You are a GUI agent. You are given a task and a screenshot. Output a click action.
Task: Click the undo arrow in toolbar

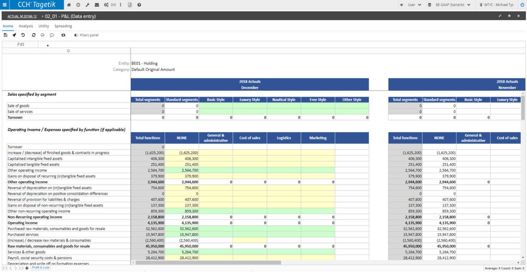23,35
